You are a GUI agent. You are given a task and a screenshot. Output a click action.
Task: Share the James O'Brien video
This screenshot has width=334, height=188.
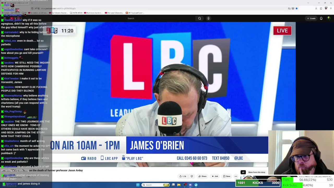pos(202,176)
